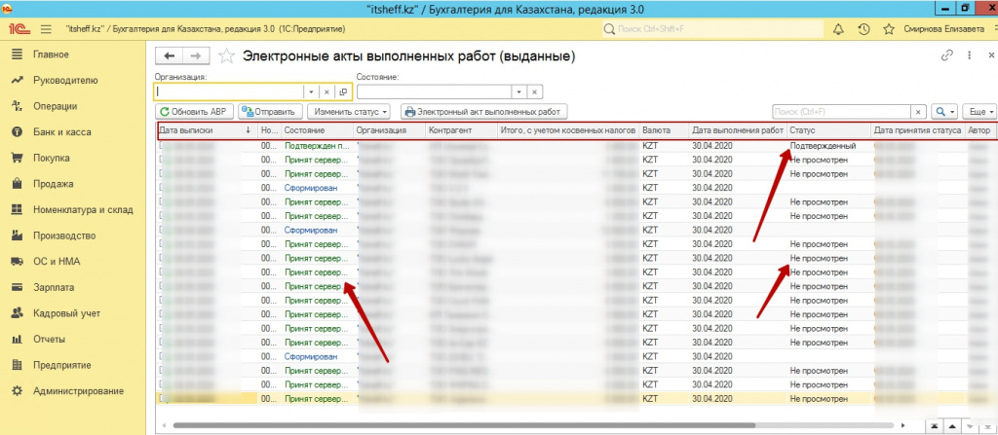Select the Подтвержден state cell in first row

tap(317, 146)
